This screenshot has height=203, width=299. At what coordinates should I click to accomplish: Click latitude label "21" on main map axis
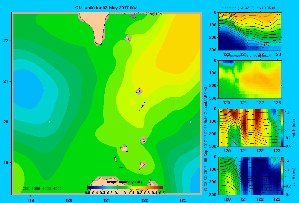tap(6, 81)
